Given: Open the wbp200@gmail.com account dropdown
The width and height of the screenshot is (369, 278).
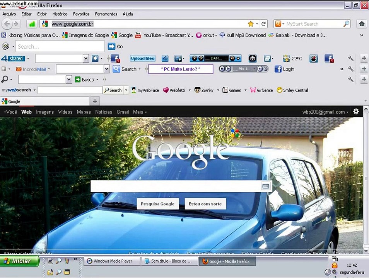Looking at the screenshot, I should [325, 112].
